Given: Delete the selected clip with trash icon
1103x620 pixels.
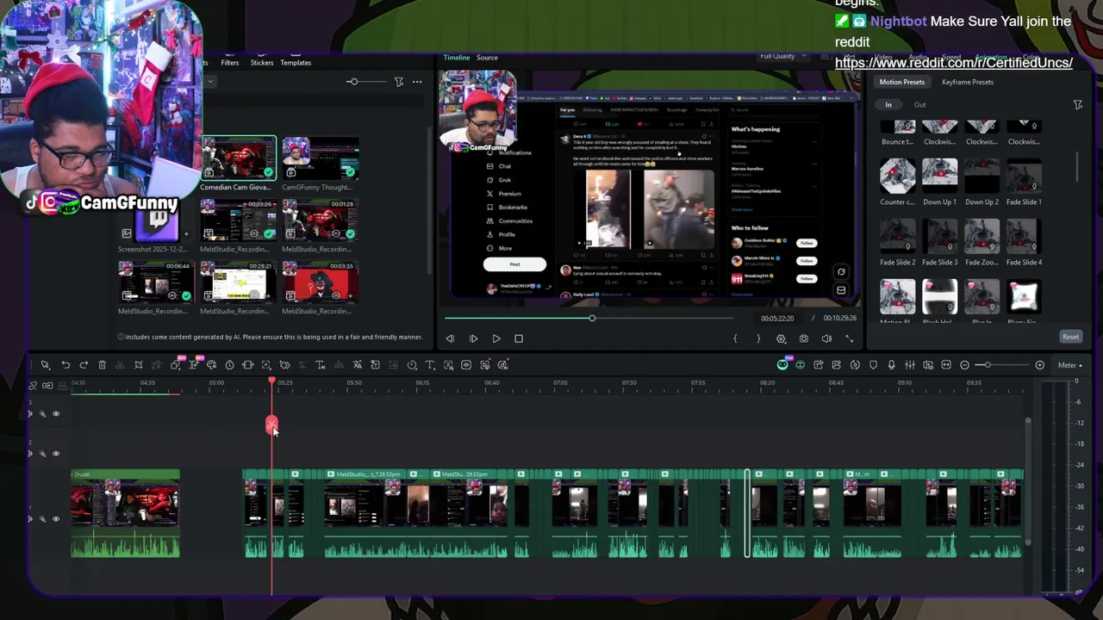Looking at the screenshot, I should point(102,365).
